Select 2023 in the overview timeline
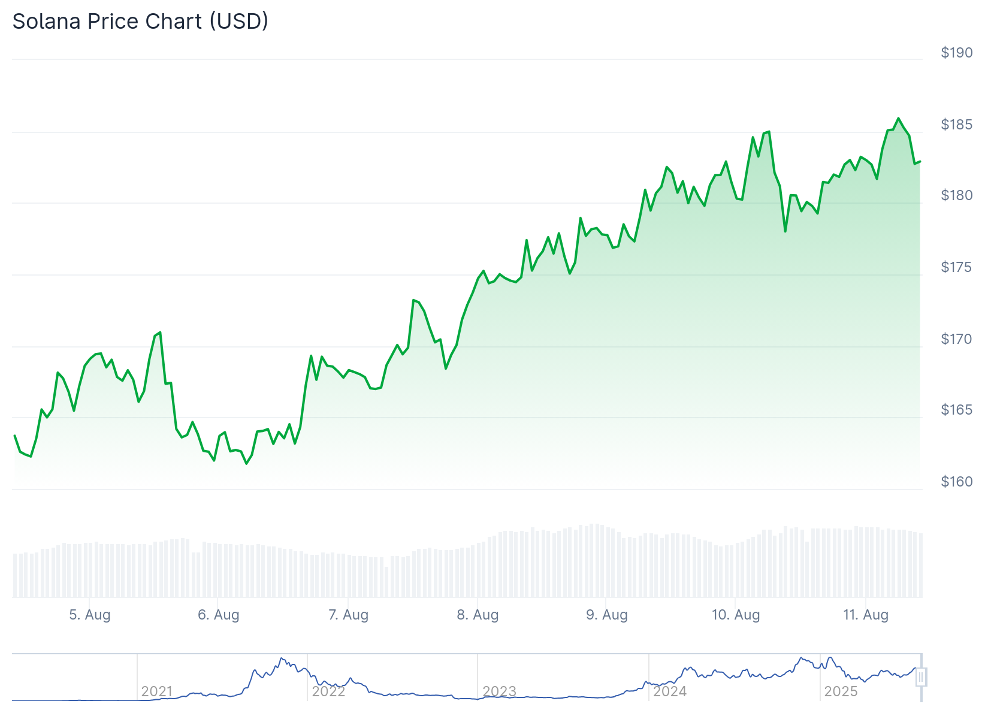The width and height of the screenshot is (985, 719). (499, 691)
